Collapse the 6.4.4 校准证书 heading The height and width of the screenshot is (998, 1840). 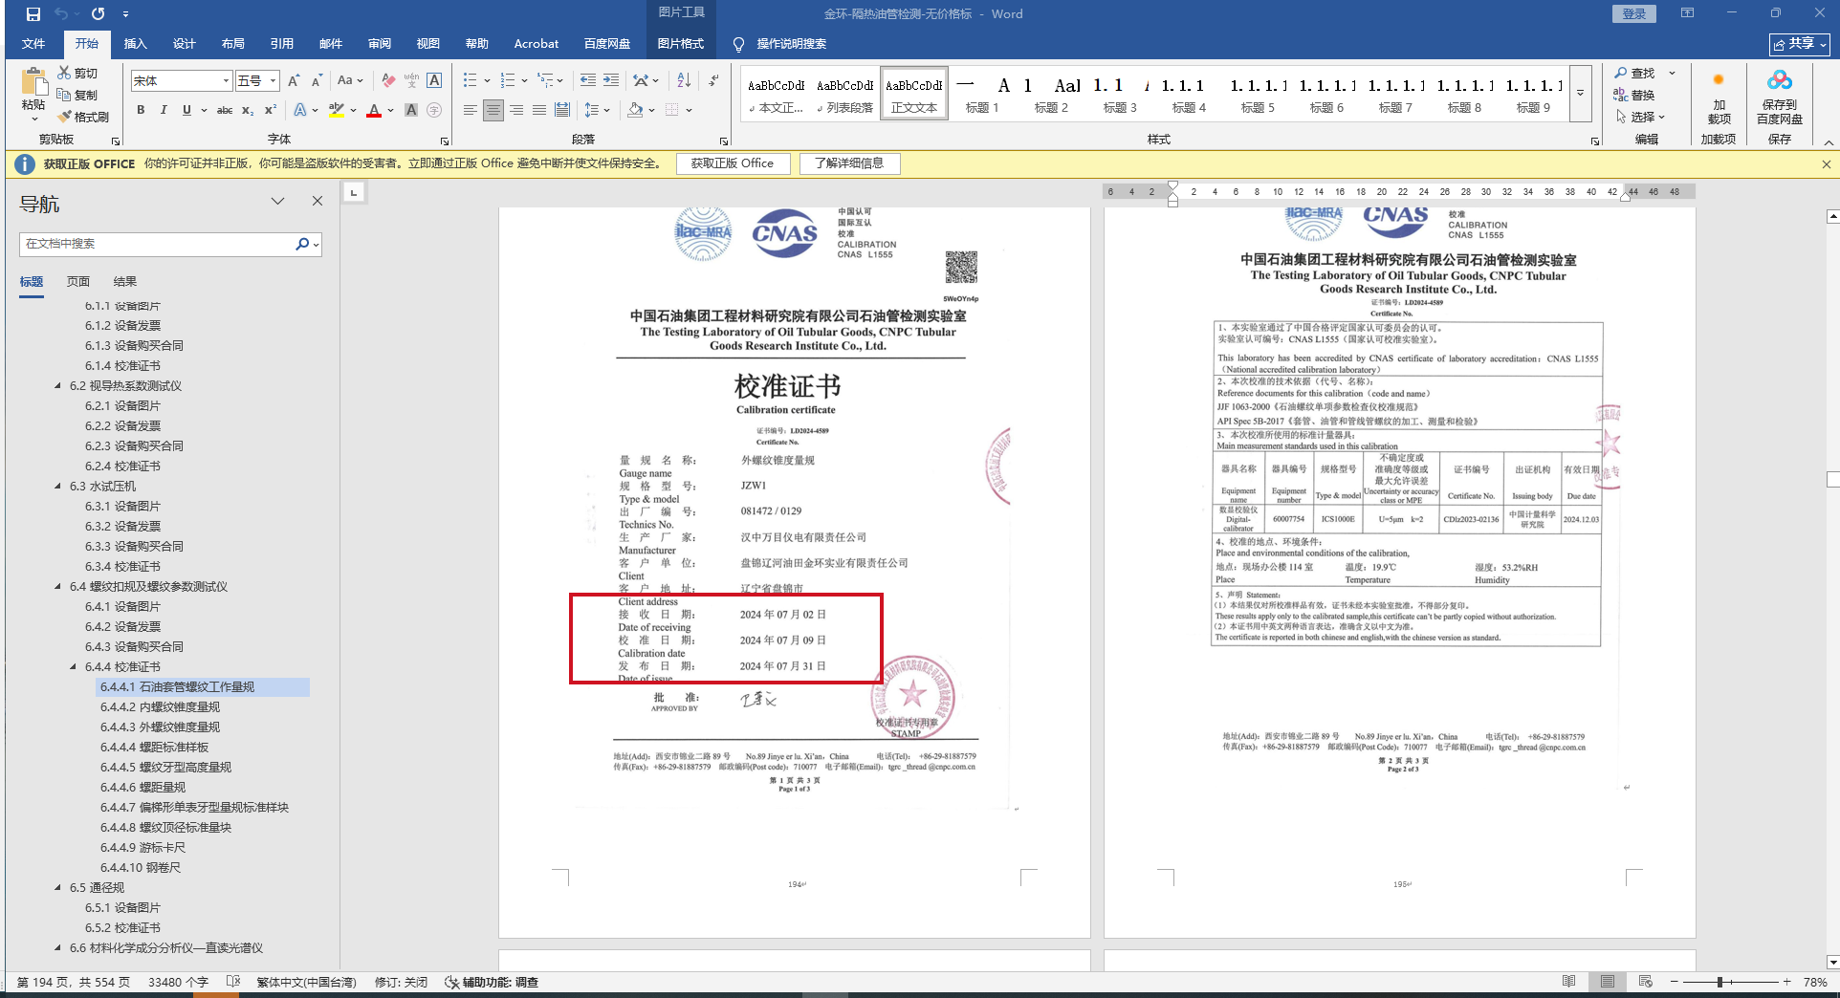coord(74,666)
